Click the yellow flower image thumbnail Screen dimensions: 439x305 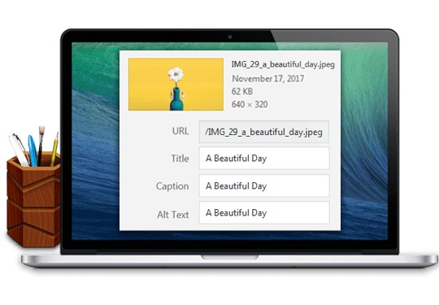click(x=176, y=85)
